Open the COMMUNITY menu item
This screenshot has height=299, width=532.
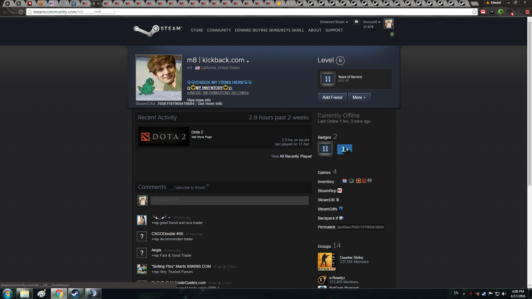tap(219, 30)
